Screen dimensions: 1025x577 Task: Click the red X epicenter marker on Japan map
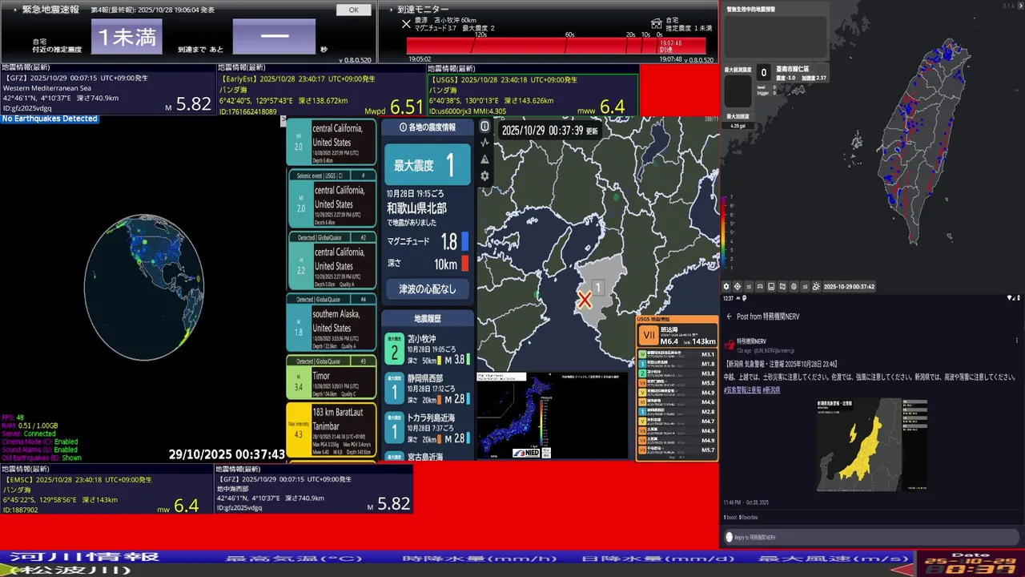pyautogui.click(x=585, y=300)
